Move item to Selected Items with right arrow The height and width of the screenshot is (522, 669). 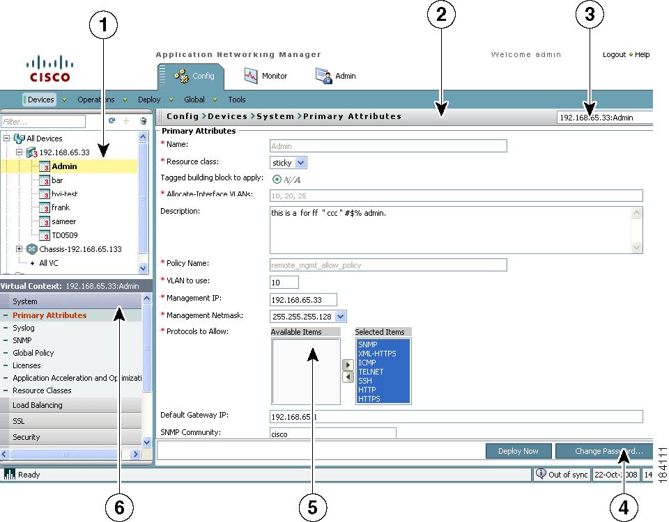(348, 365)
